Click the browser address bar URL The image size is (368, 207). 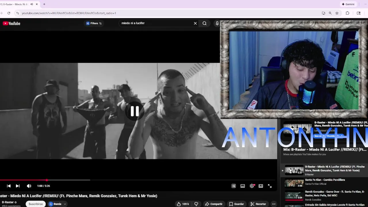(x=69, y=13)
